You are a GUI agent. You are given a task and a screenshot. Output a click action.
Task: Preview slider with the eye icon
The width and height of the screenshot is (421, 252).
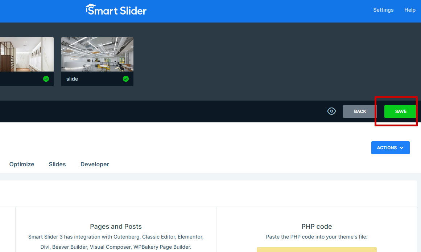pos(331,111)
